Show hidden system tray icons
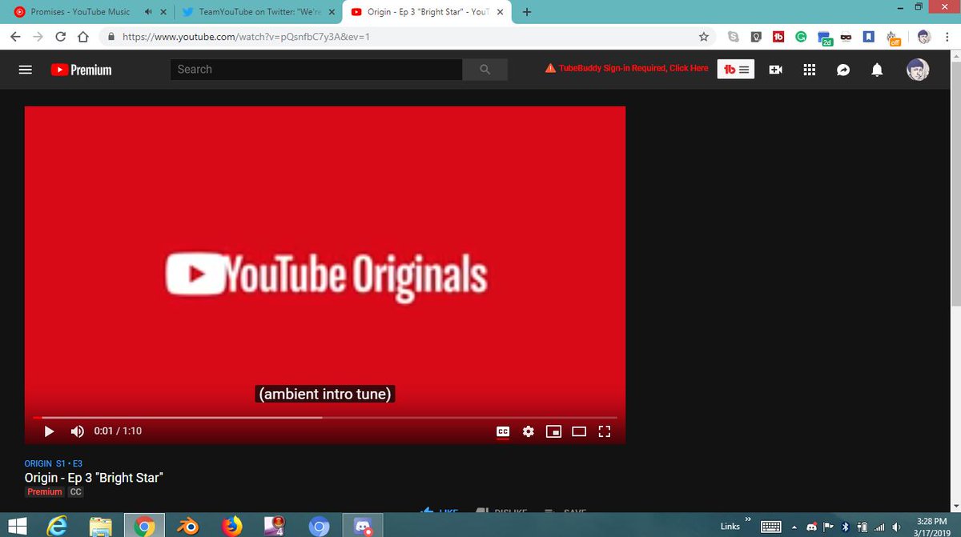The image size is (961, 537). [795, 527]
